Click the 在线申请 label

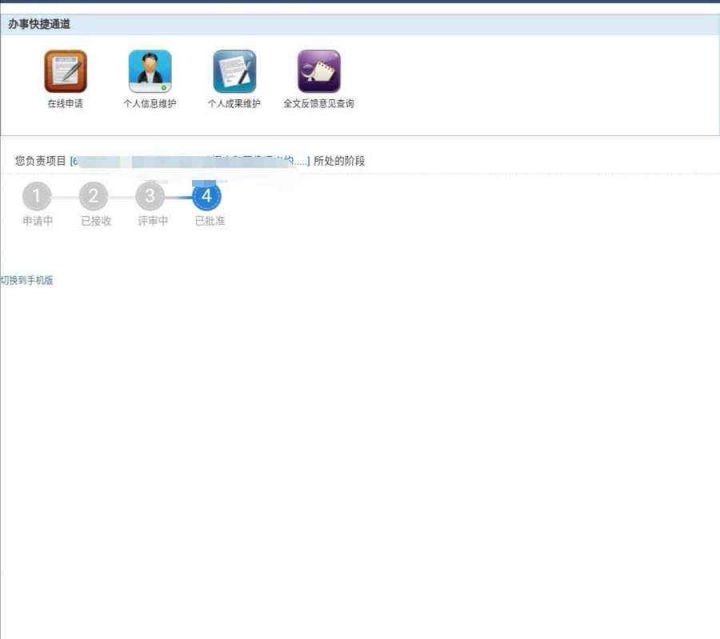point(66,103)
